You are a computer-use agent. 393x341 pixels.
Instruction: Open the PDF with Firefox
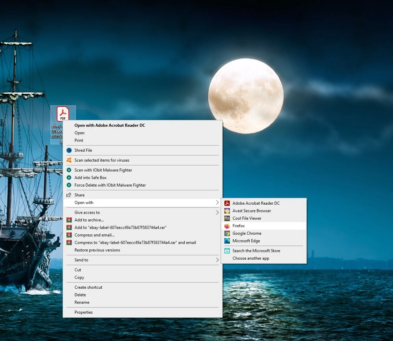tap(264, 226)
